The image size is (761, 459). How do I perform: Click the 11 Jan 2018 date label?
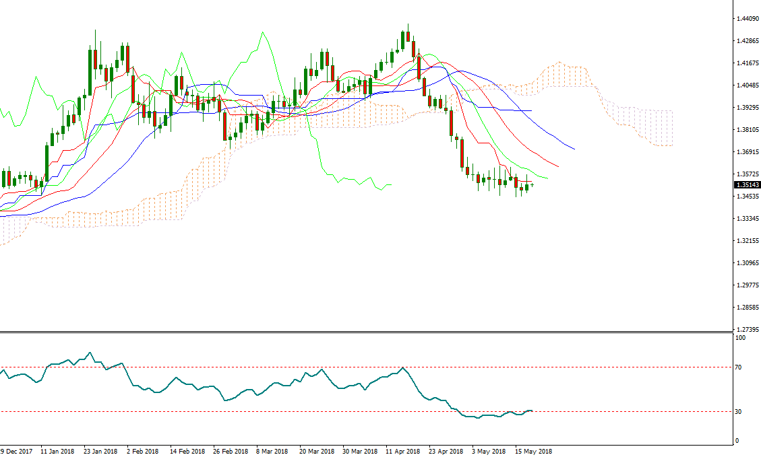click(57, 452)
